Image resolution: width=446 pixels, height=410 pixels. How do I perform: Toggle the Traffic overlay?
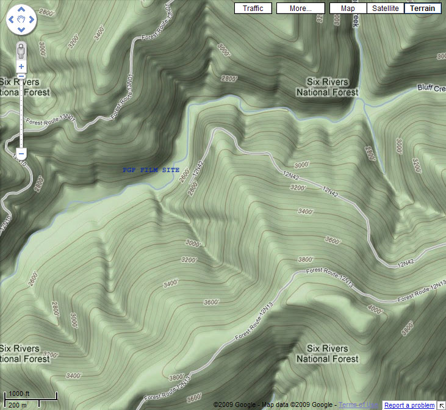(253, 9)
